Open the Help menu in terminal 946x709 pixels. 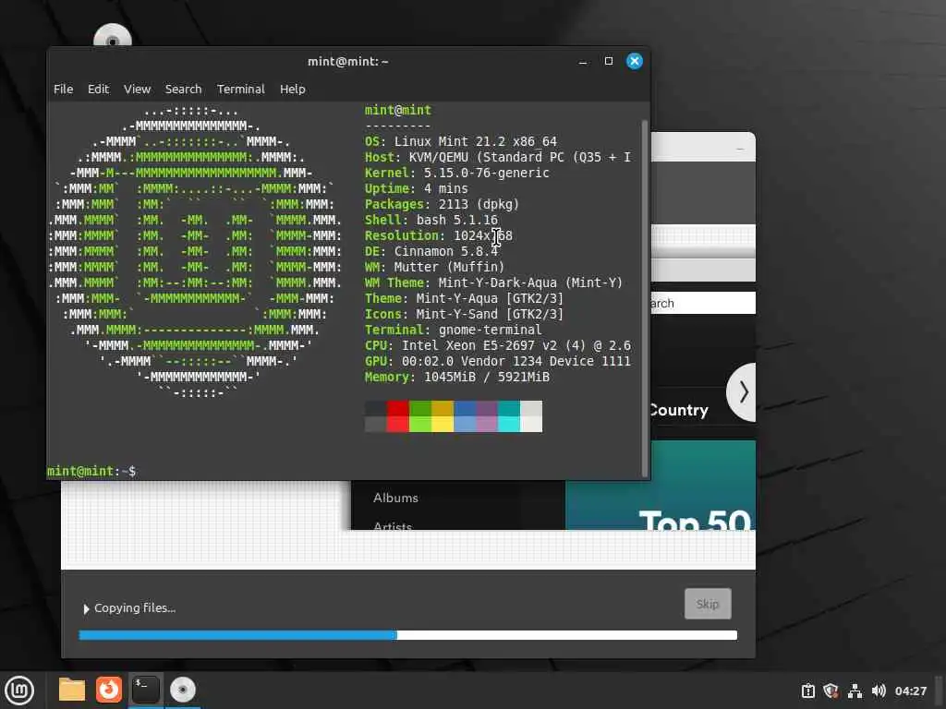293,90
